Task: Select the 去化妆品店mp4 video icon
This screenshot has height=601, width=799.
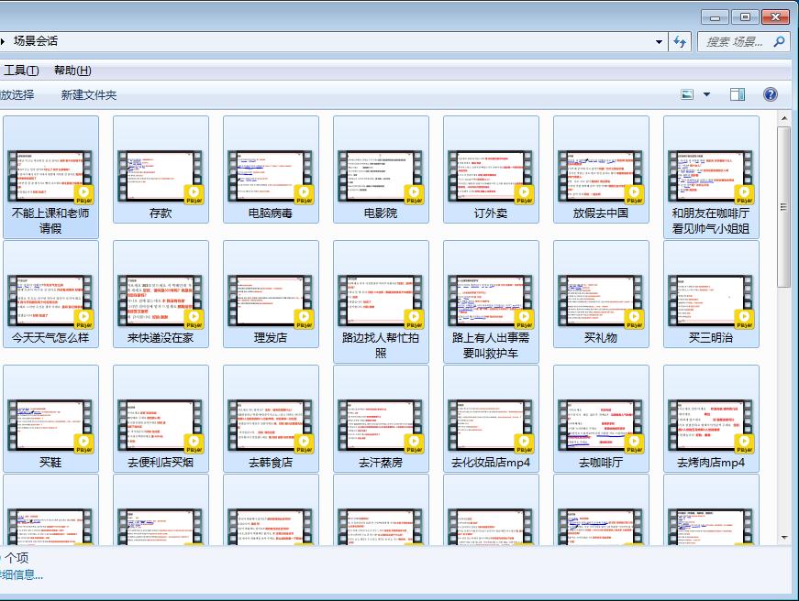Action: tap(491, 425)
